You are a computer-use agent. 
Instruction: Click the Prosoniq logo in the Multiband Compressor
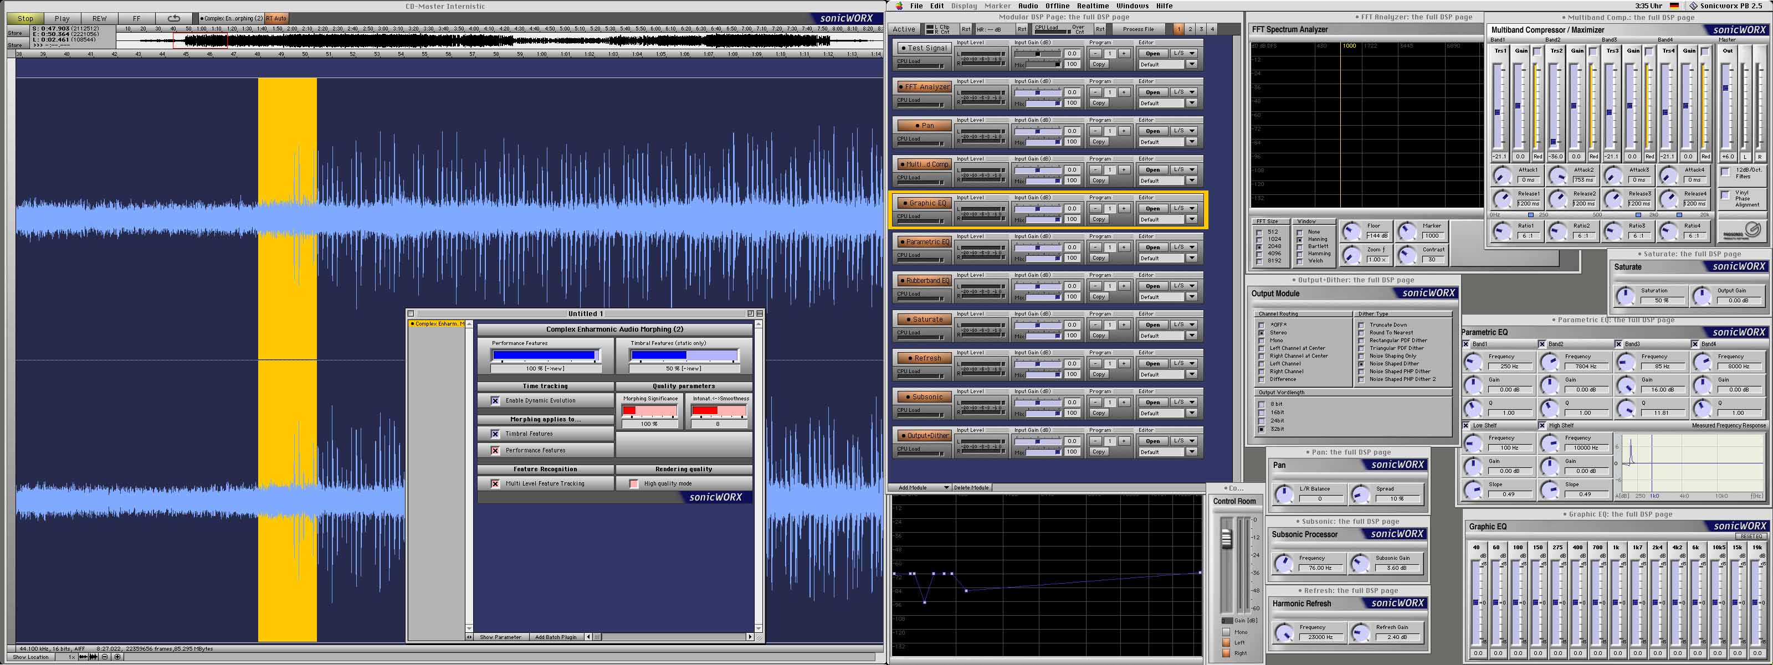pyautogui.click(x=1741, y=230)
